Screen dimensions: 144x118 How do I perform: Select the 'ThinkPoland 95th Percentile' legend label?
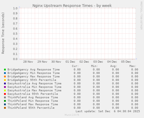point(31,108)
